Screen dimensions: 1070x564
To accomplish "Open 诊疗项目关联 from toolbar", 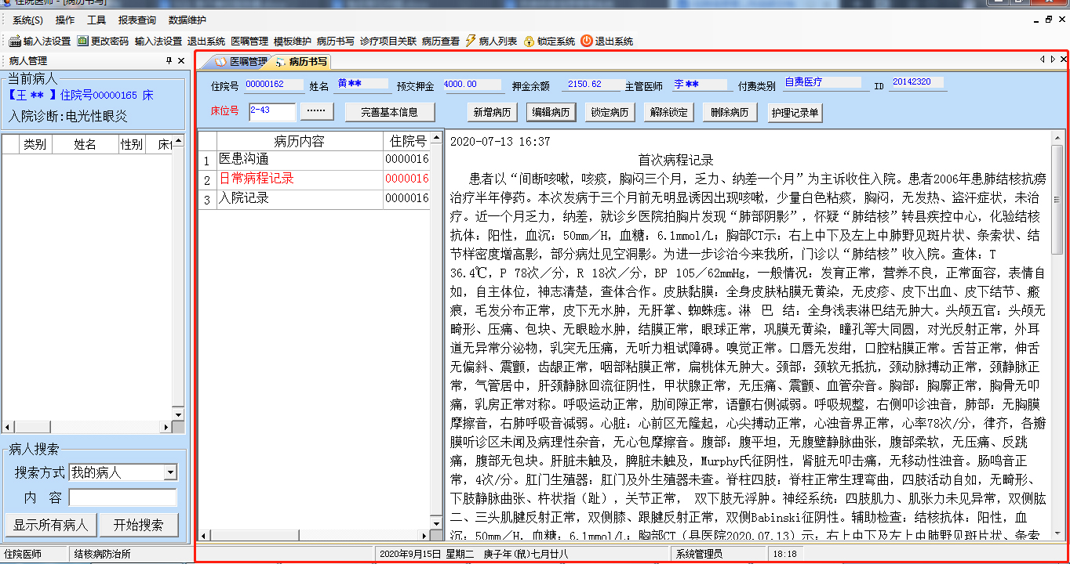I will [x=388, y=41].
